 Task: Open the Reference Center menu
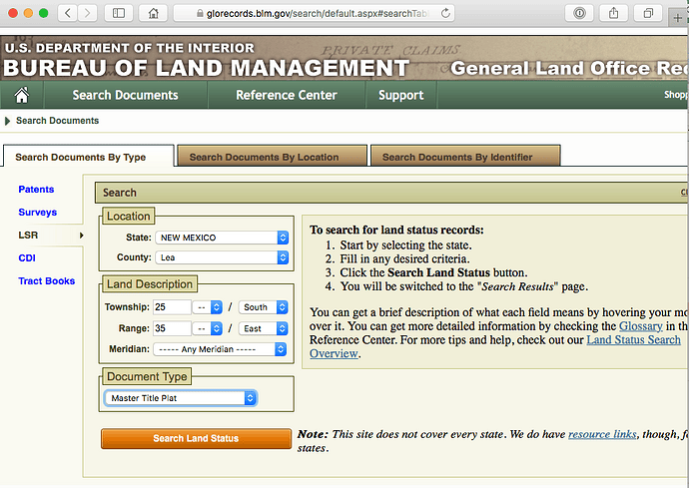[287, 95]
